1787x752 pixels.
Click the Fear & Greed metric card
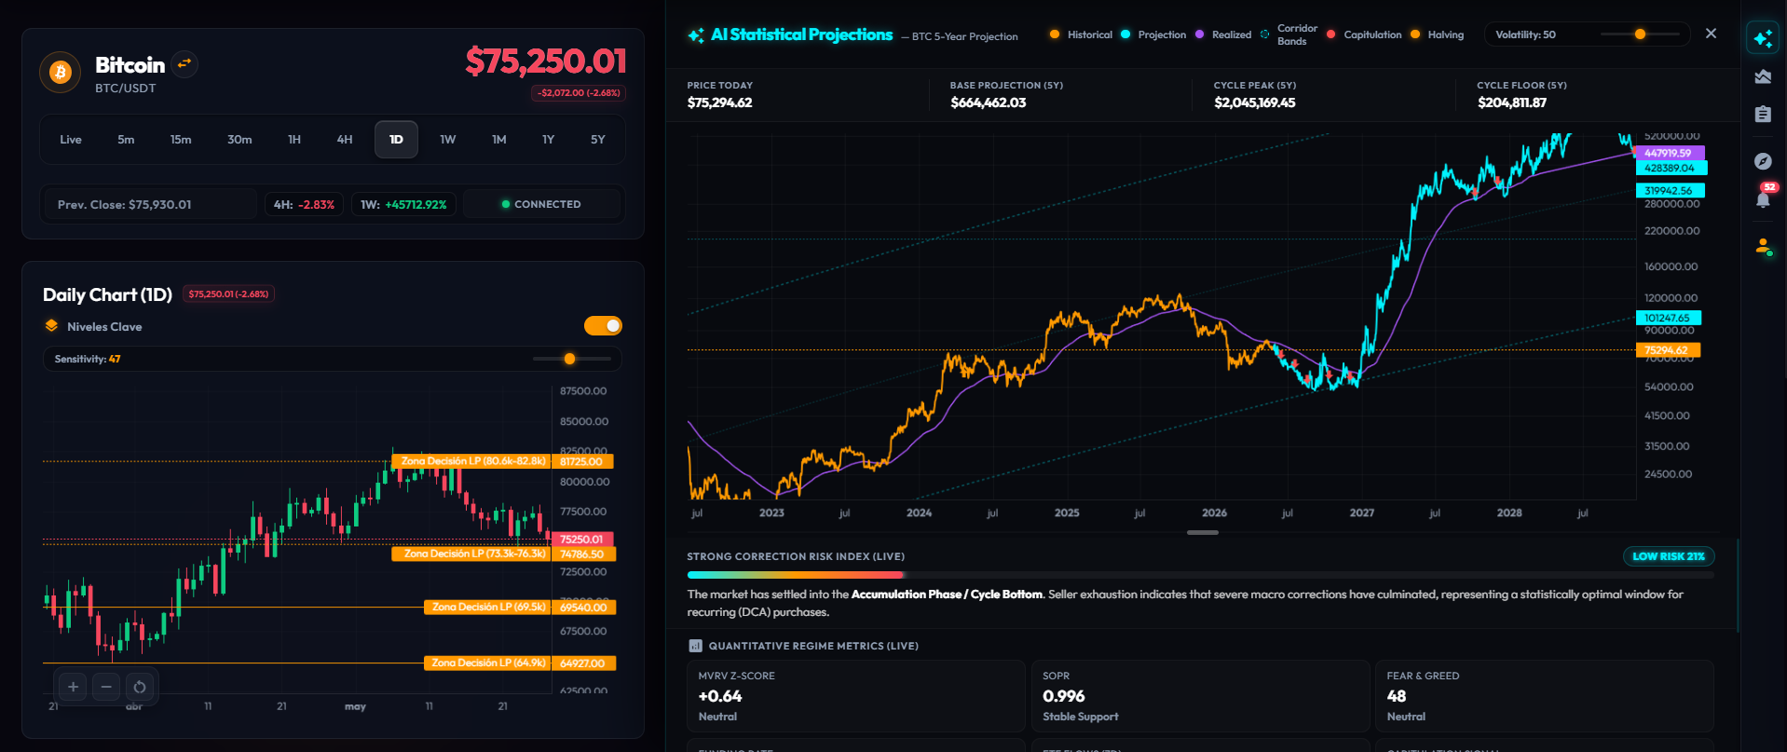click(x=1545, y=696)
